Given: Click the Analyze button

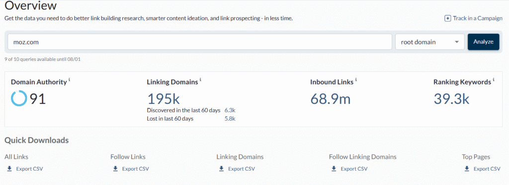Looking at the screenshot, I should [x=483, y=42].
